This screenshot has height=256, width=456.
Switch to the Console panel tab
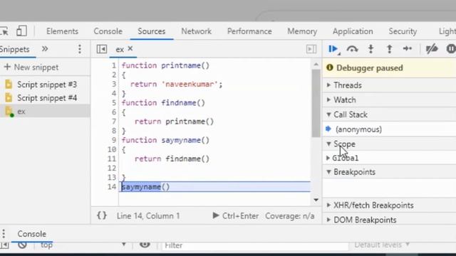[108, 31]
